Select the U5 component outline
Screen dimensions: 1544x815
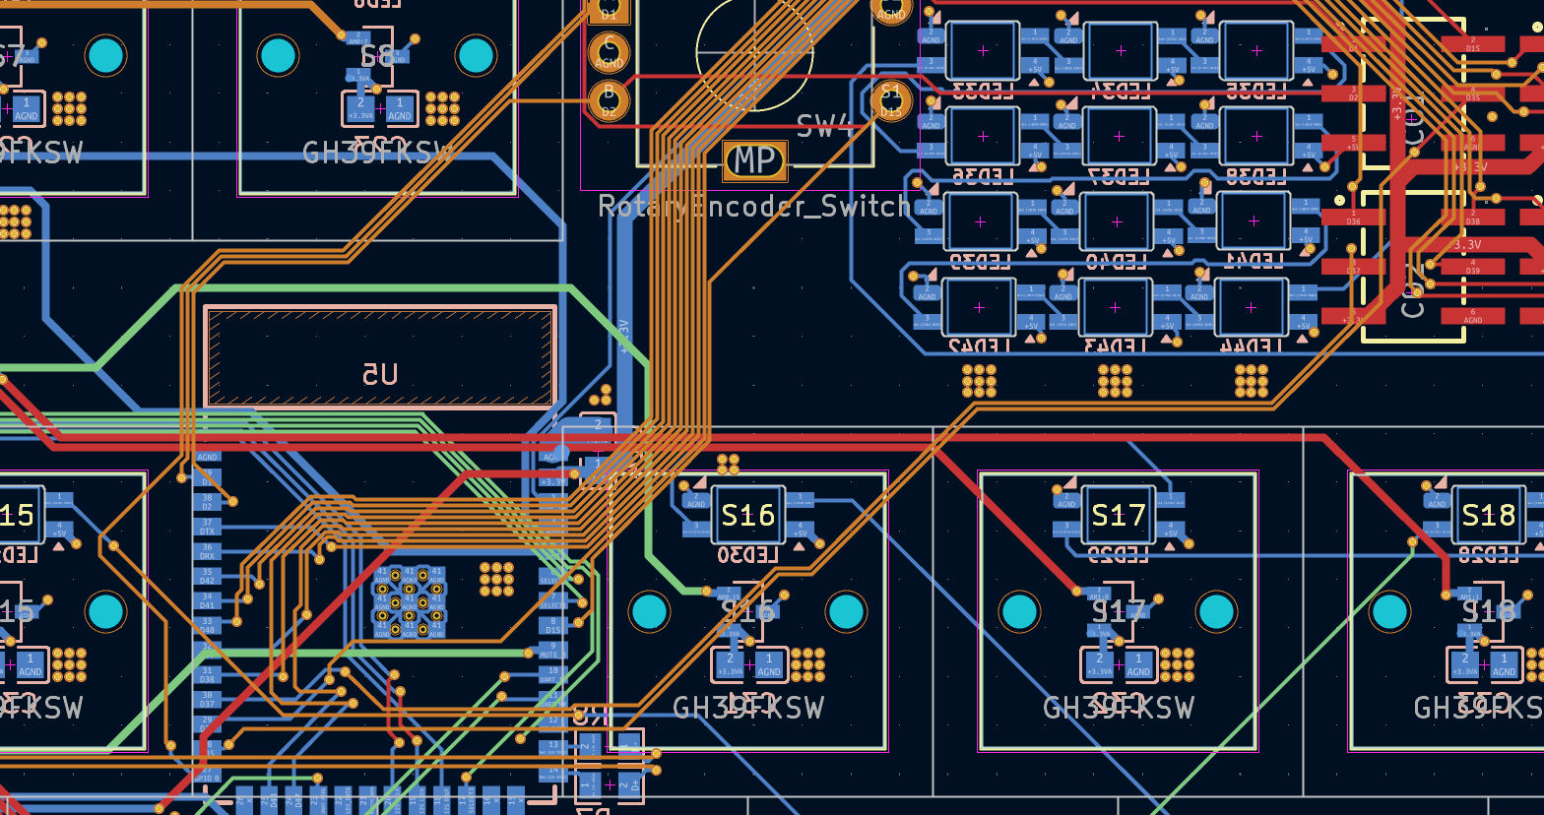click(380, 356)
